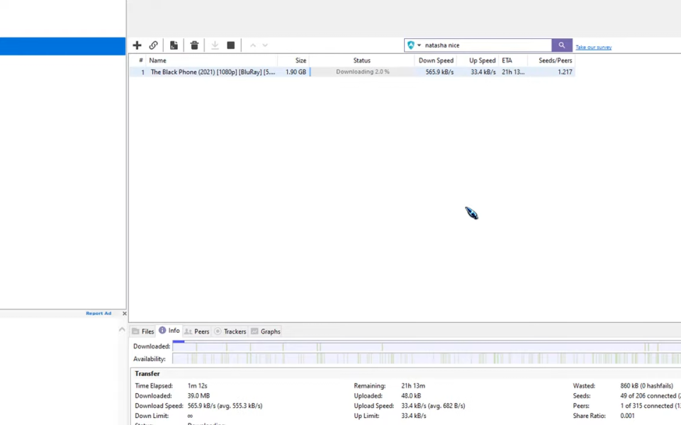This screenshot has height=425, width=681.
Task: Sort by Down Speed column header
Action: [436, 60]
